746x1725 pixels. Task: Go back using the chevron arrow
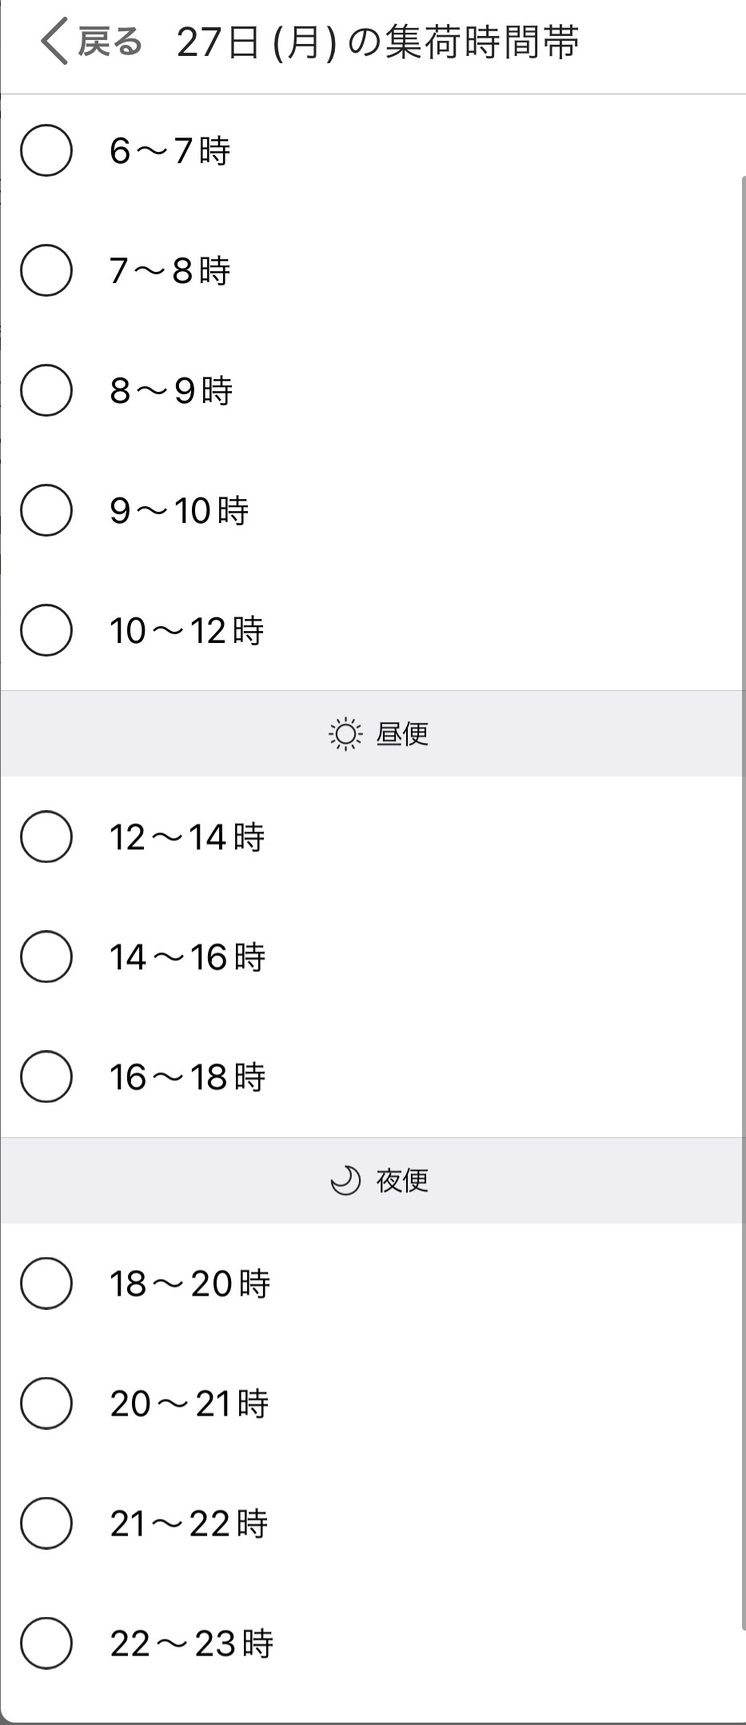[54, 42]
